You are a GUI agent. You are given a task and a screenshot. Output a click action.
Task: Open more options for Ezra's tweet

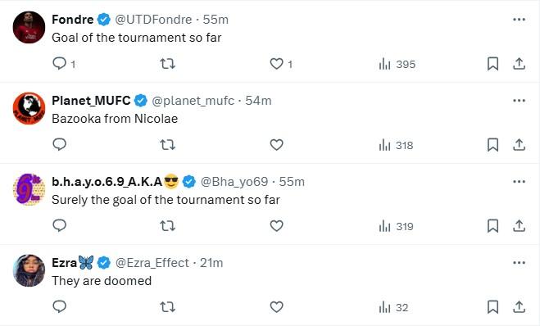(519, 263)
